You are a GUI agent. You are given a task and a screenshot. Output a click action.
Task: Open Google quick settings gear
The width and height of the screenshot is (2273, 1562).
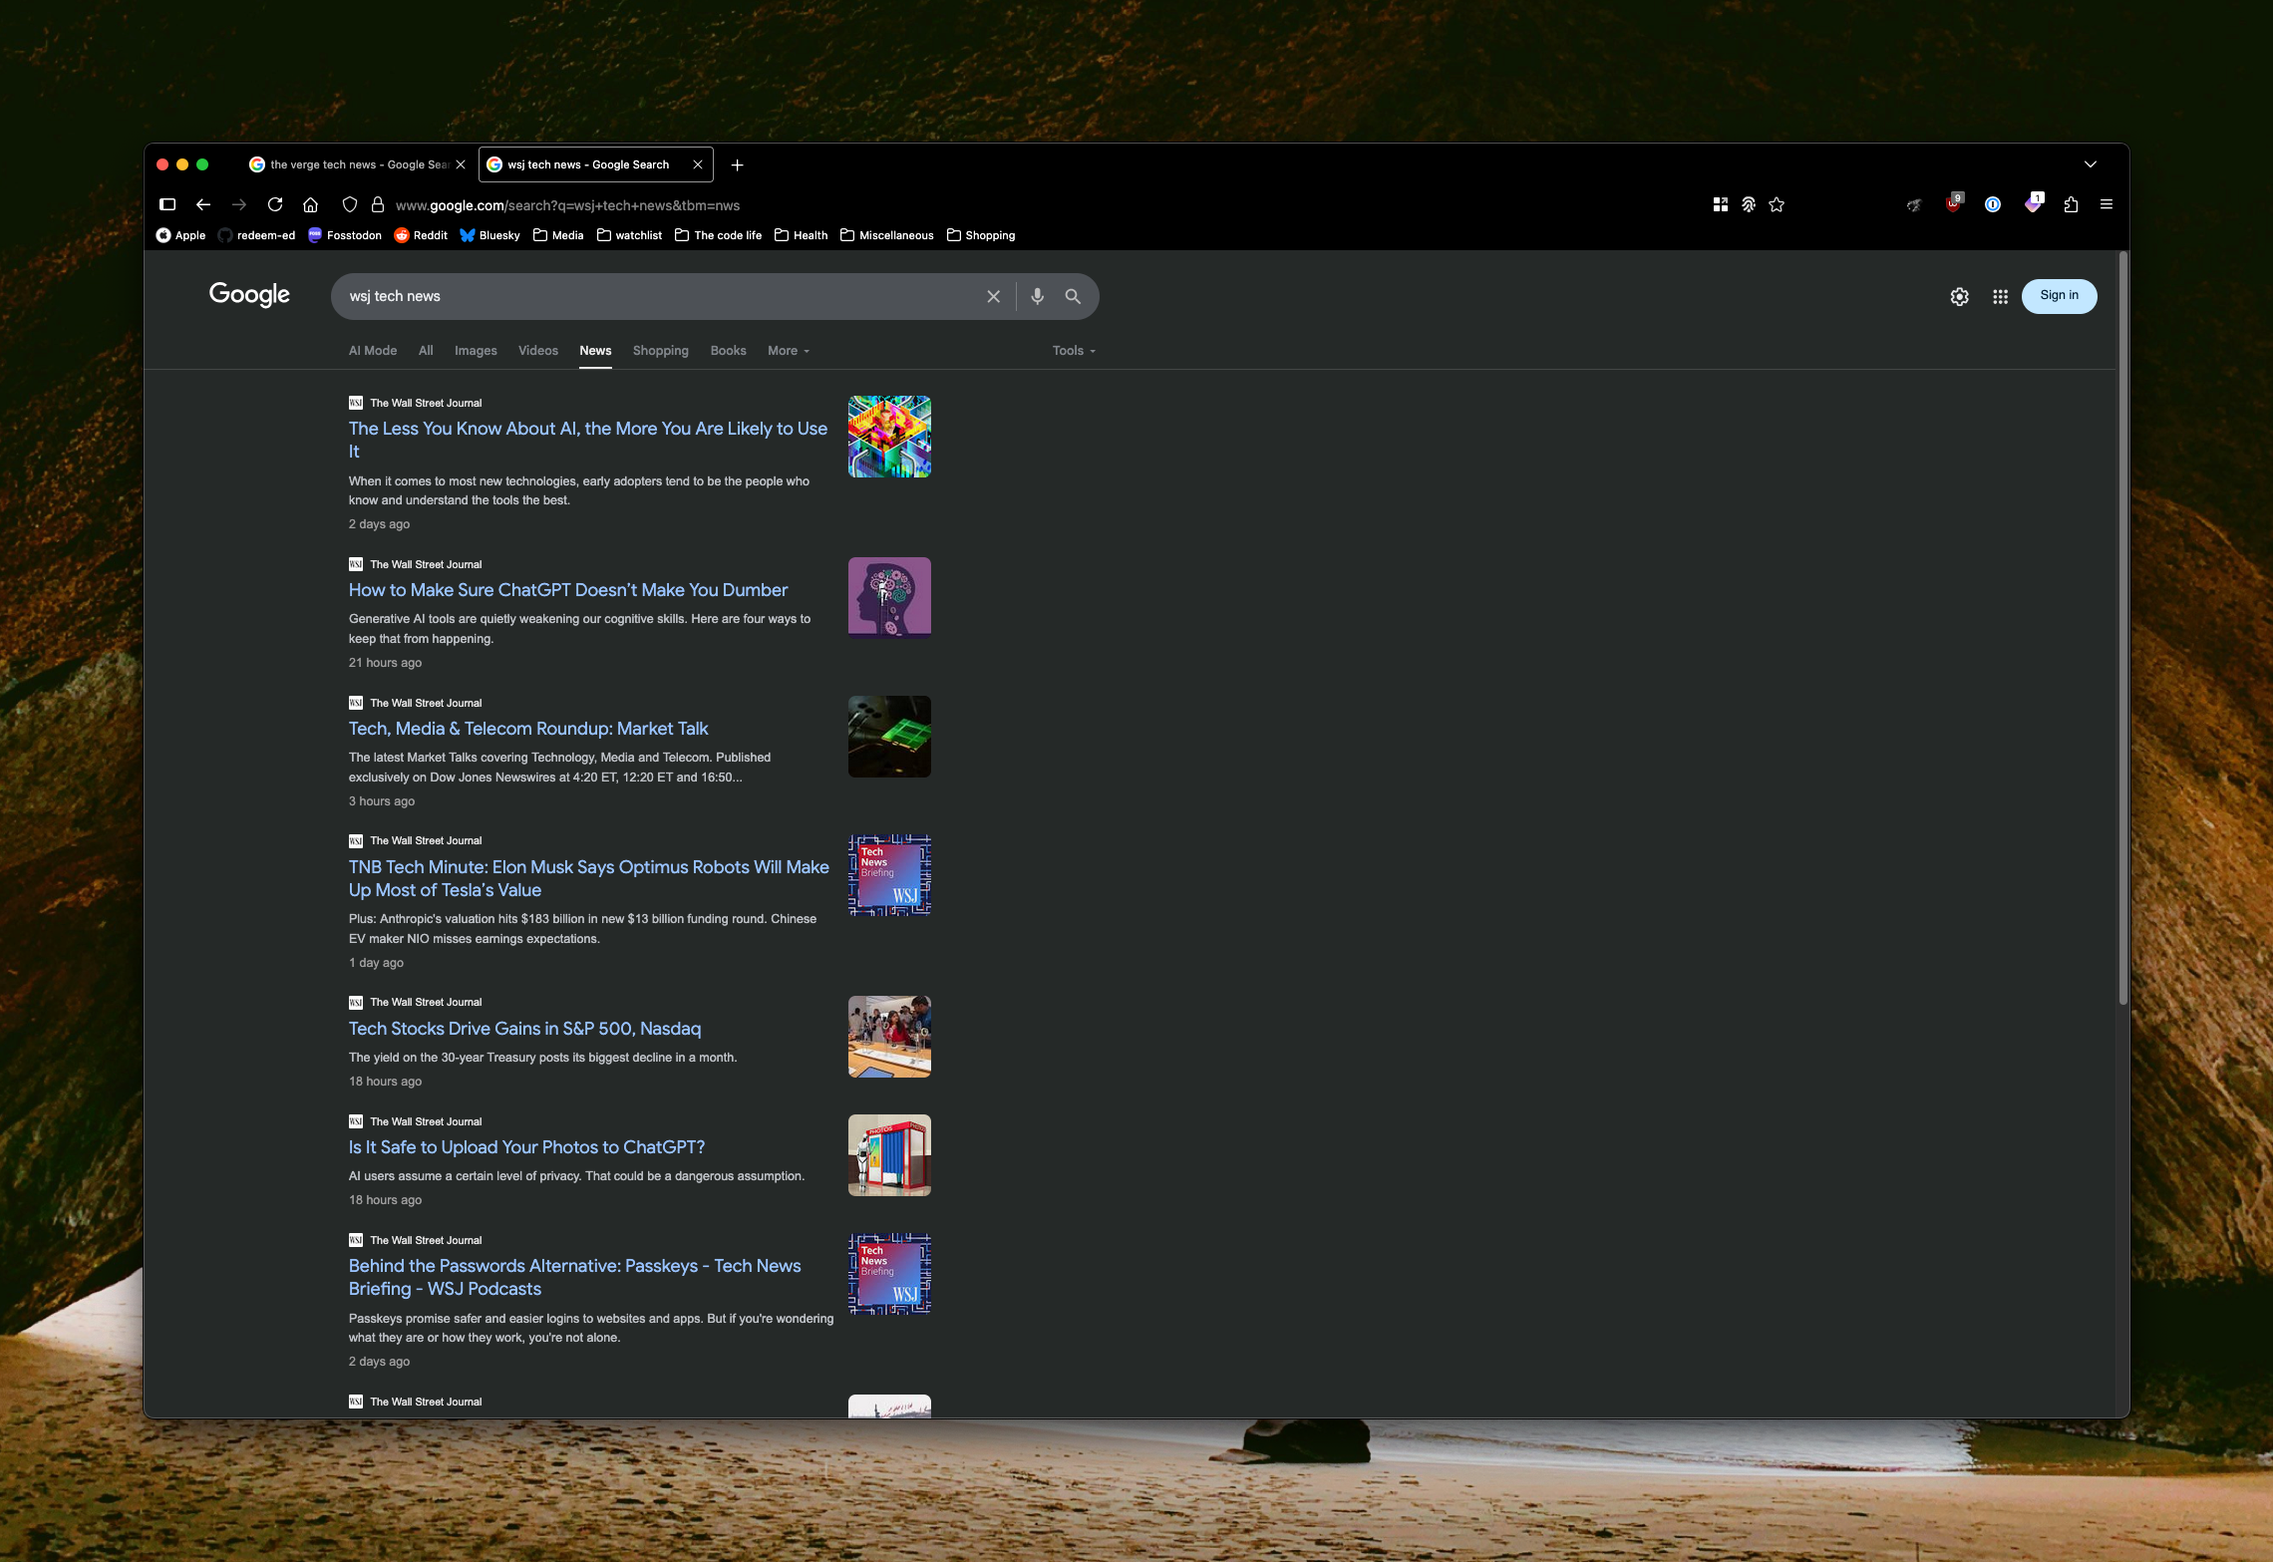[x=1959, y=296]
